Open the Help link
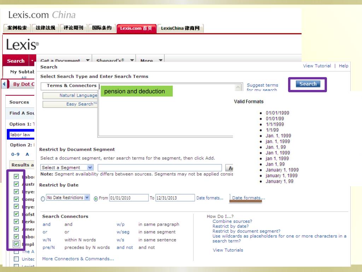362x272 pixels. pos(344,66)
